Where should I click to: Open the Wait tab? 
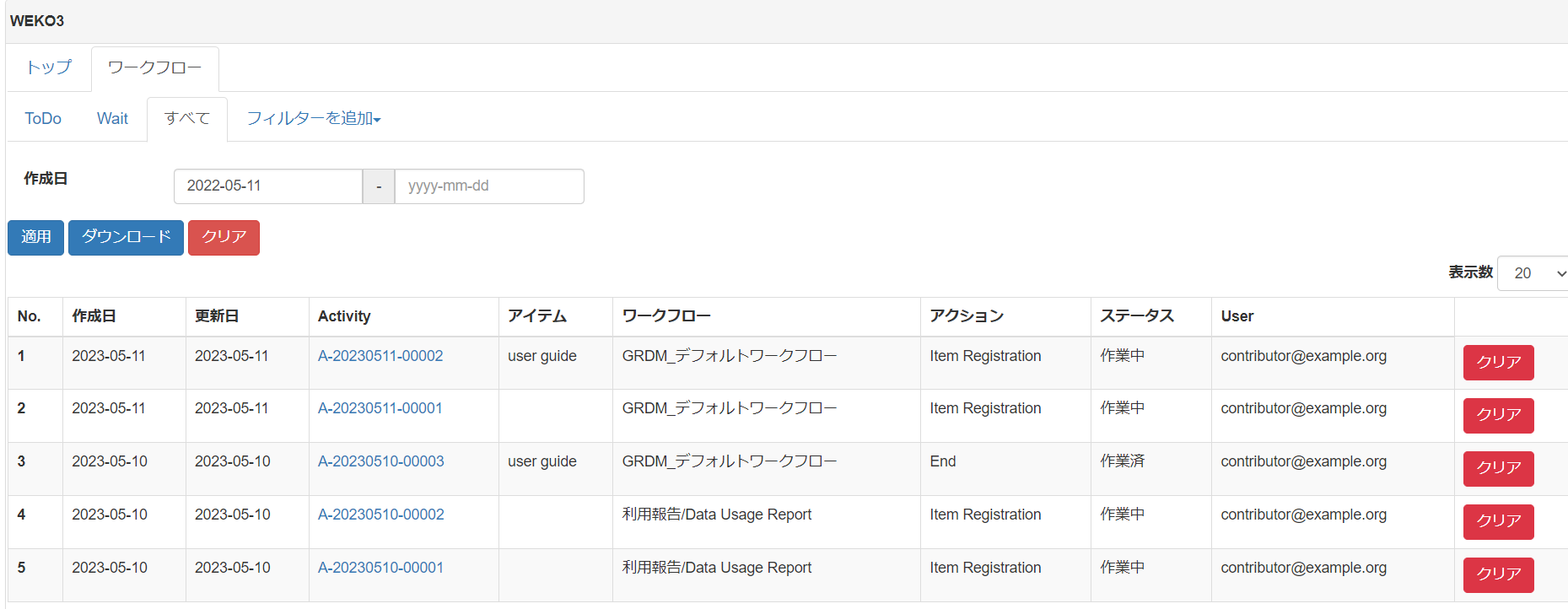[112, 119]
